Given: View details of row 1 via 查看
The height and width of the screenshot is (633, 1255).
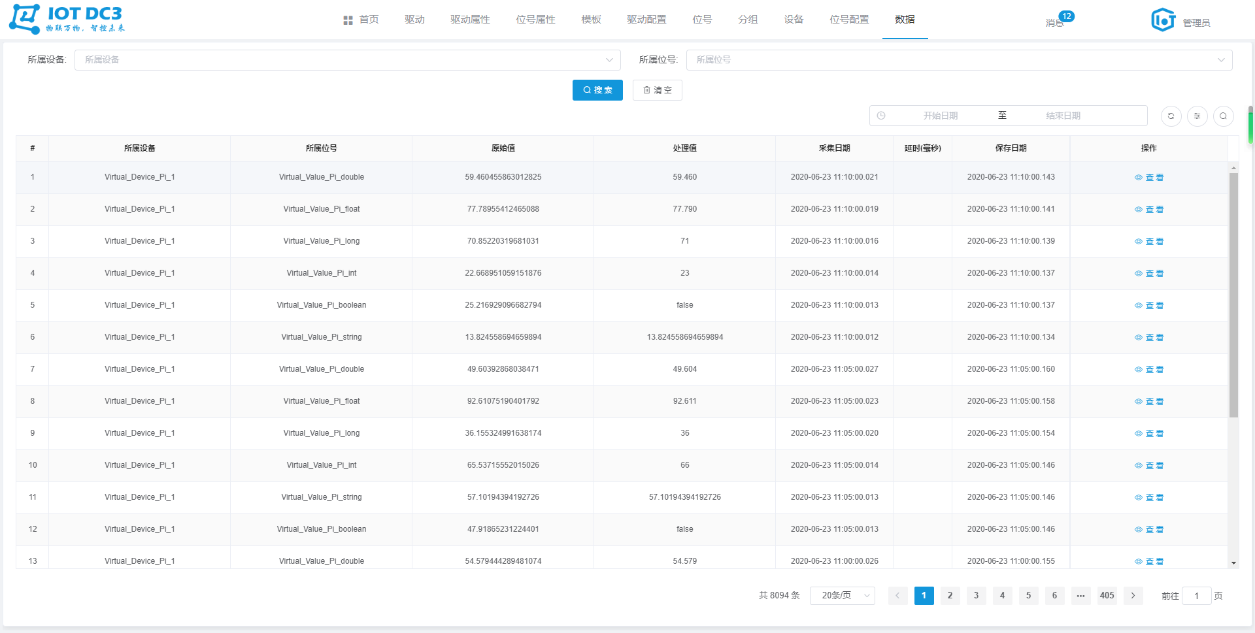Looking at the screenshot, I should point(1148,178).
